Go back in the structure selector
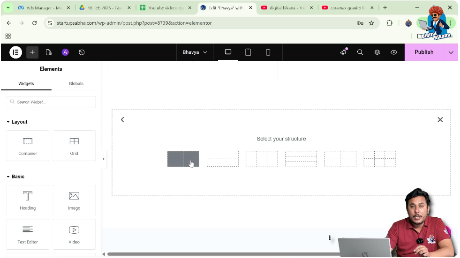This screenshot has width=460, height=258. (123, 119)
